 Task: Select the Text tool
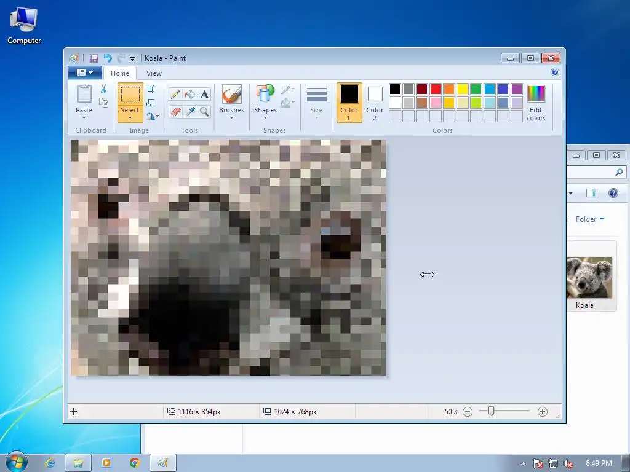(204, 94)
